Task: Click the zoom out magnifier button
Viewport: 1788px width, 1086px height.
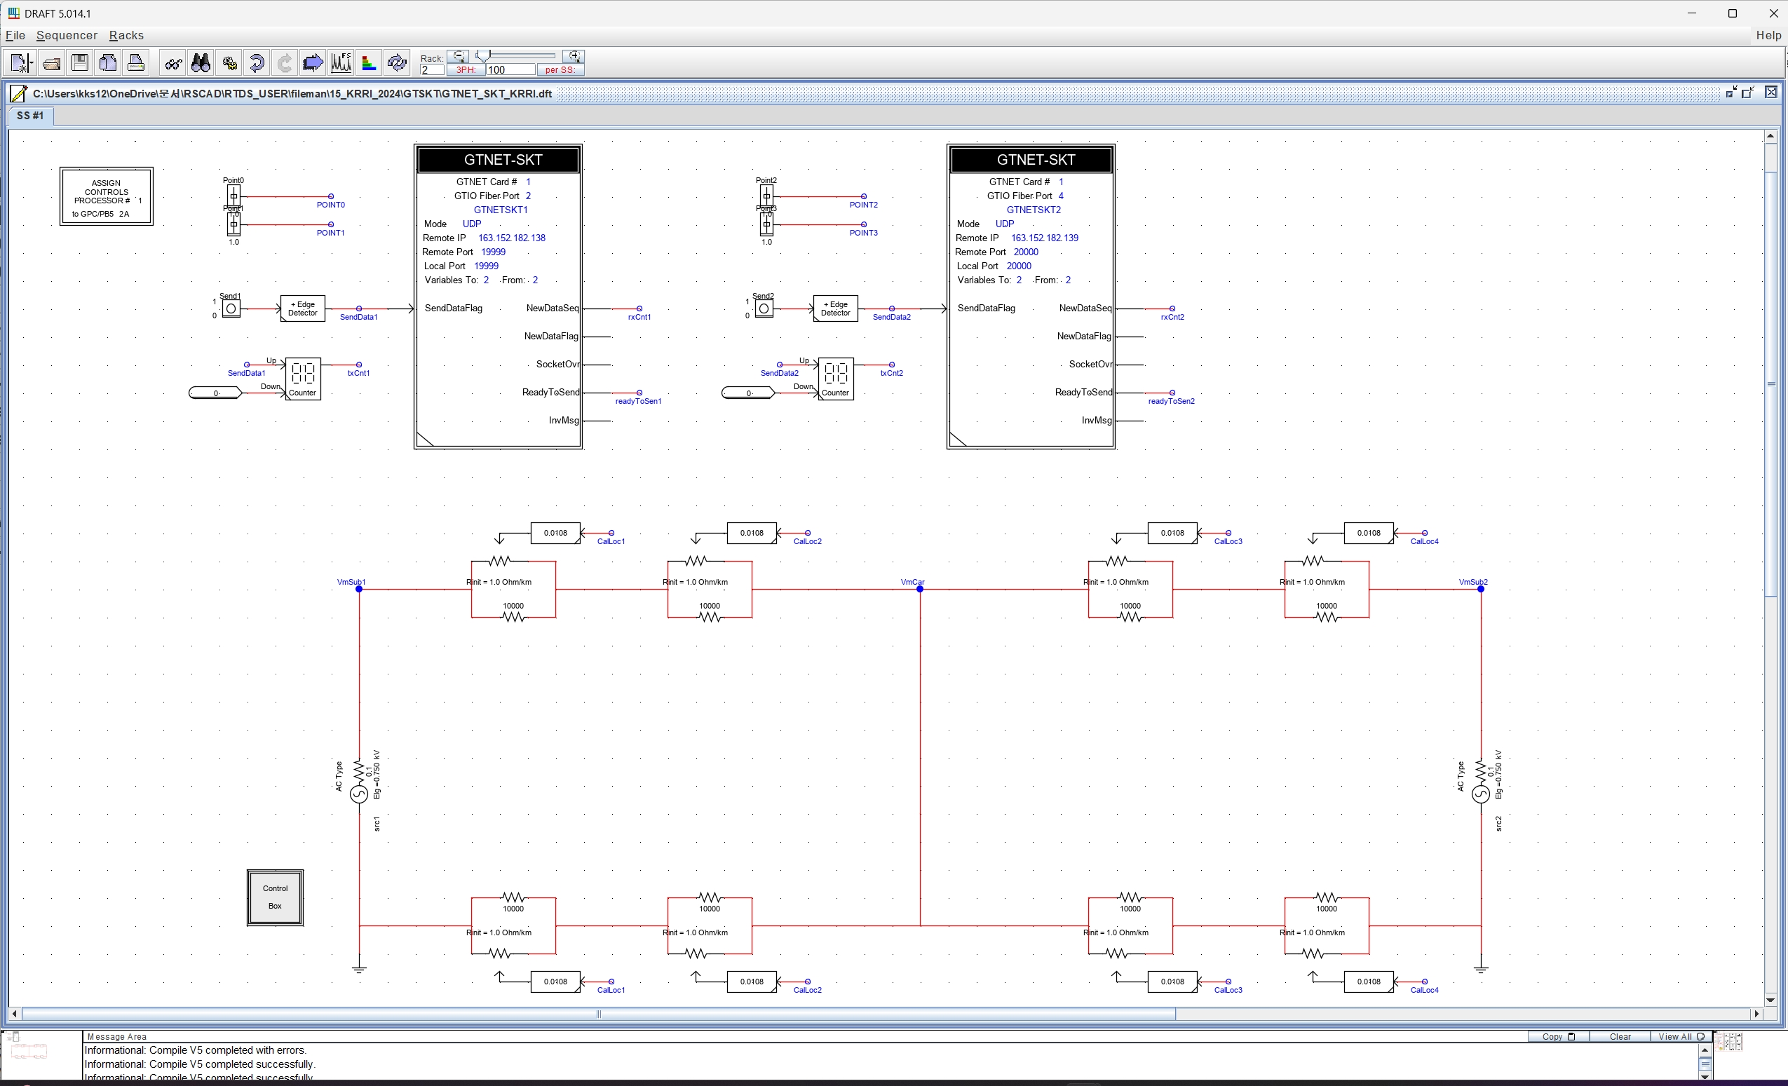Action: point(459,56)
